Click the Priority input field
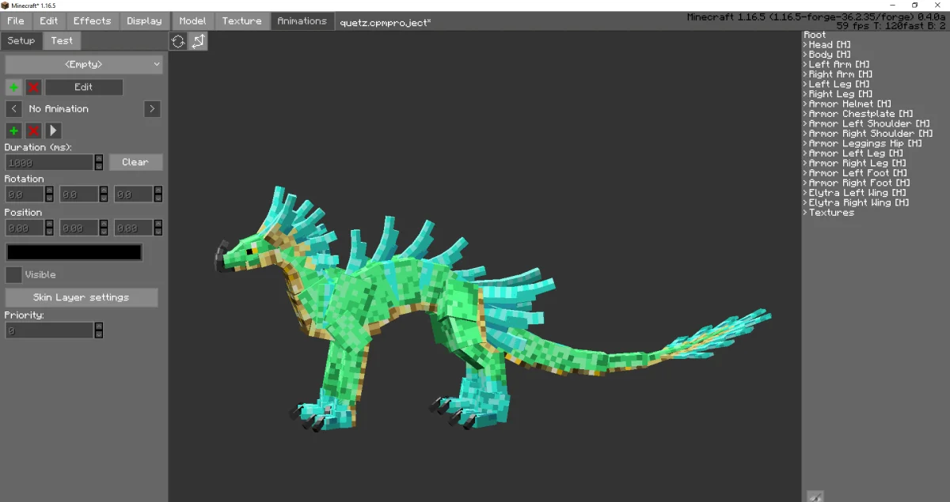 (x=50, y=330)
